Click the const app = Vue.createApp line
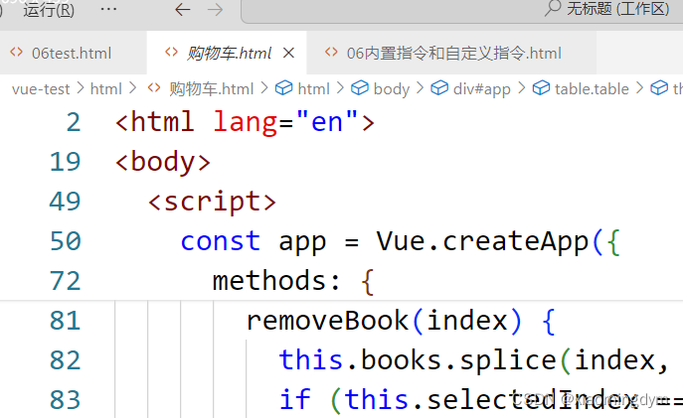The width and height of the screenshot is (683, 418). [401, 241]
